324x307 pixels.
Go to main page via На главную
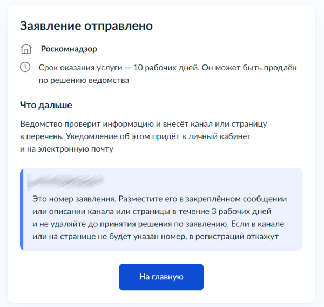click(161, 277)
